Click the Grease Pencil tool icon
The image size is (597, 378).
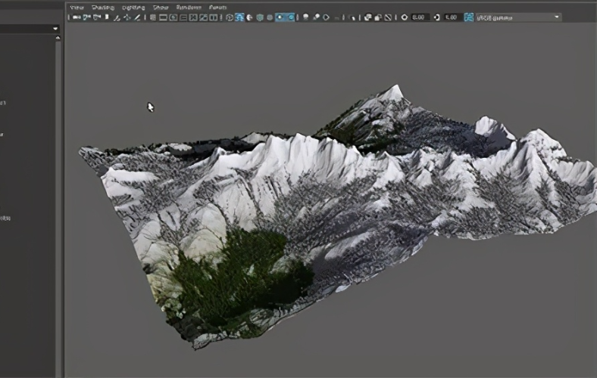coord(137,17)
